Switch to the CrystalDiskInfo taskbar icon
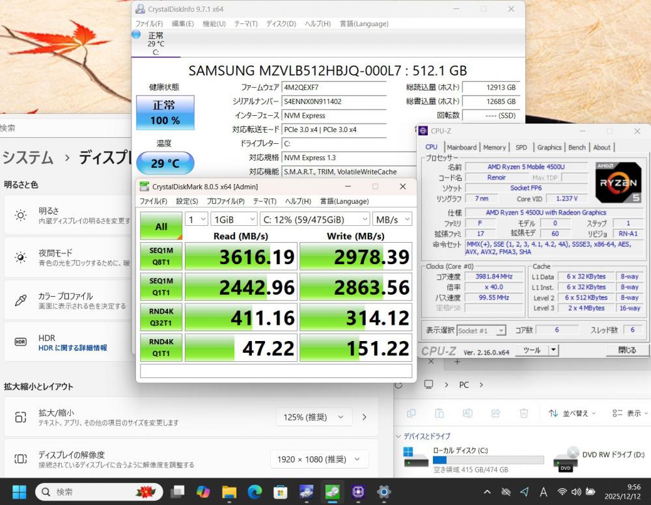 click(x=307, y=492)
